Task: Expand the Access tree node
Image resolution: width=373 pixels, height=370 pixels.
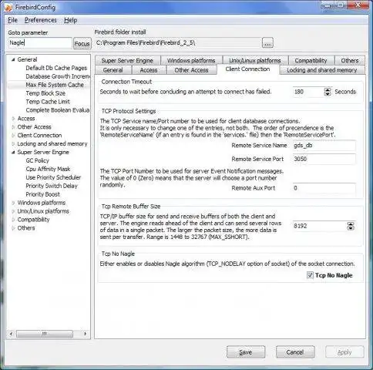Action: (13, 119)
